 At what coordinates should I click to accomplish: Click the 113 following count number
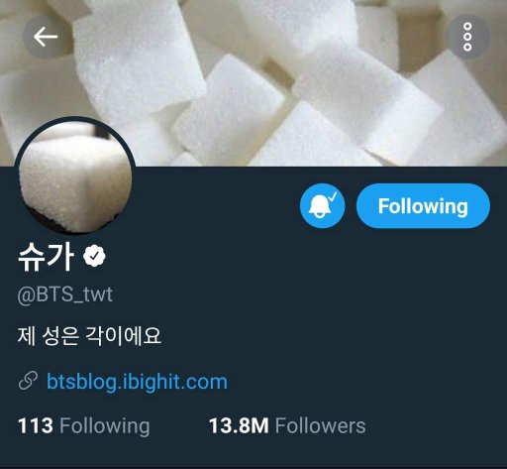pyautogui.click(x=36, y=425)
